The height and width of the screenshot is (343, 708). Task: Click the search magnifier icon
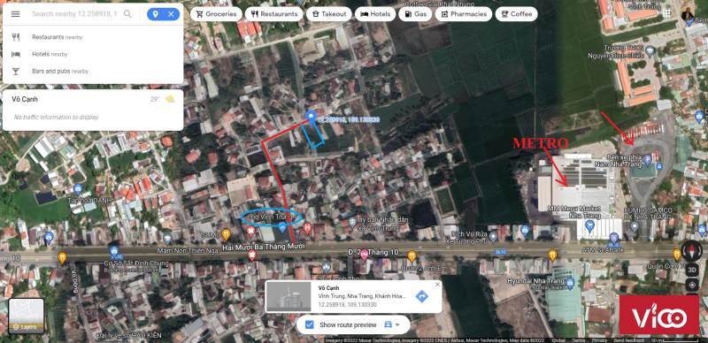point(127,14)
